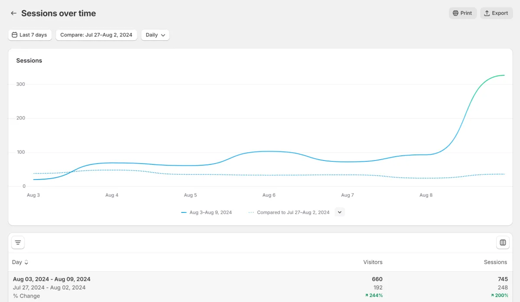Sort the table by the Day column

coord(20,262)
